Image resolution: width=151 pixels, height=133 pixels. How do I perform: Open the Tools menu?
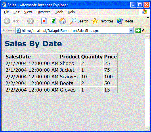(x=59, y=12)
